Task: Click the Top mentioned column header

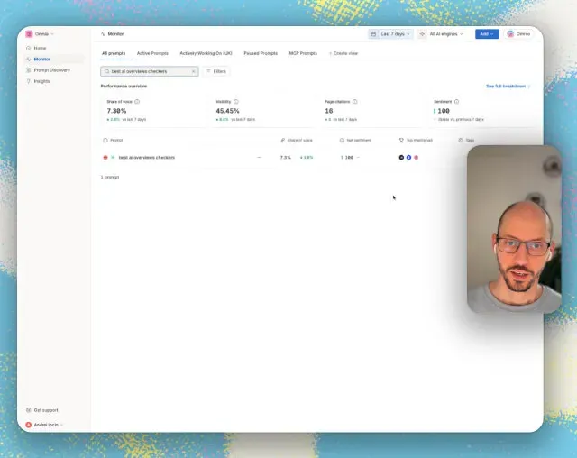Action: pyautogui.click(x=416, y=140)
